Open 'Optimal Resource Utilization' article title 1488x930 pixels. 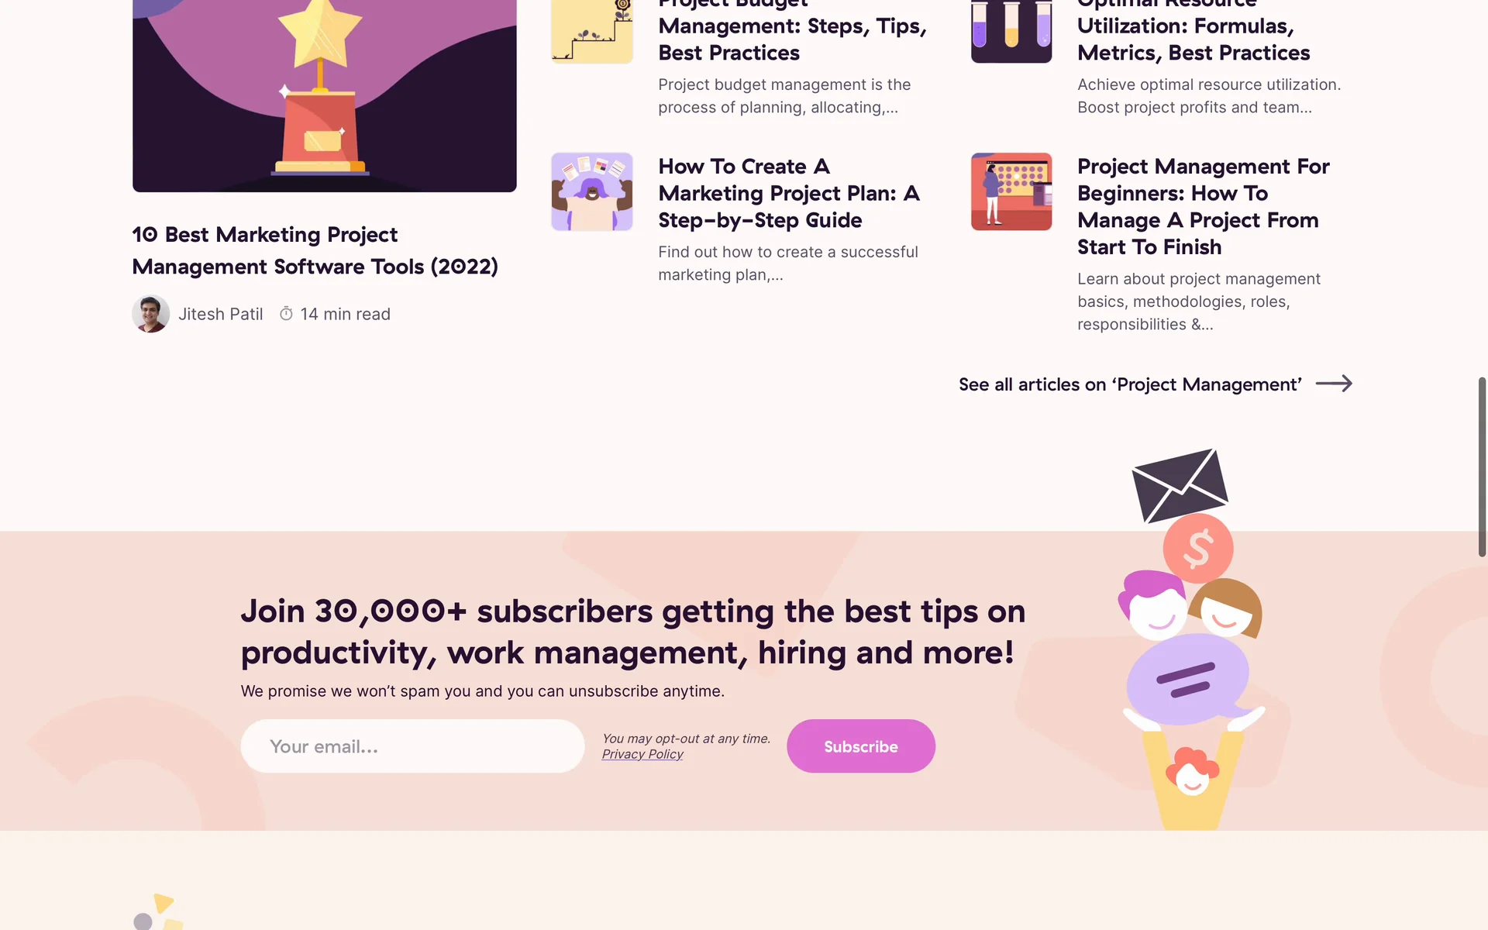click(1193, 31)
